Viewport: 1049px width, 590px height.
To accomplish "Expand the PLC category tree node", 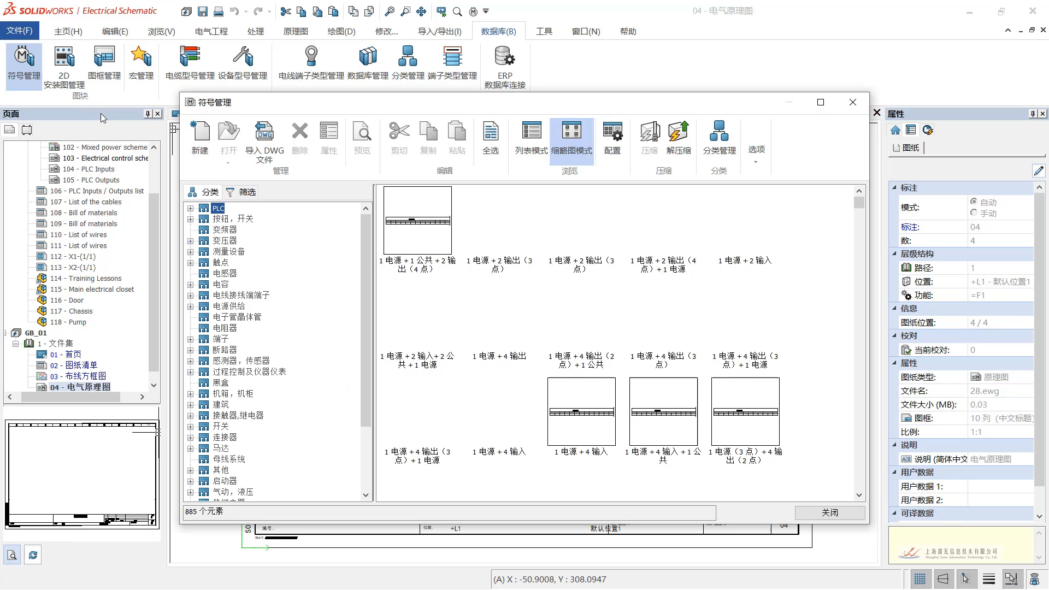I will pos(190,208).
